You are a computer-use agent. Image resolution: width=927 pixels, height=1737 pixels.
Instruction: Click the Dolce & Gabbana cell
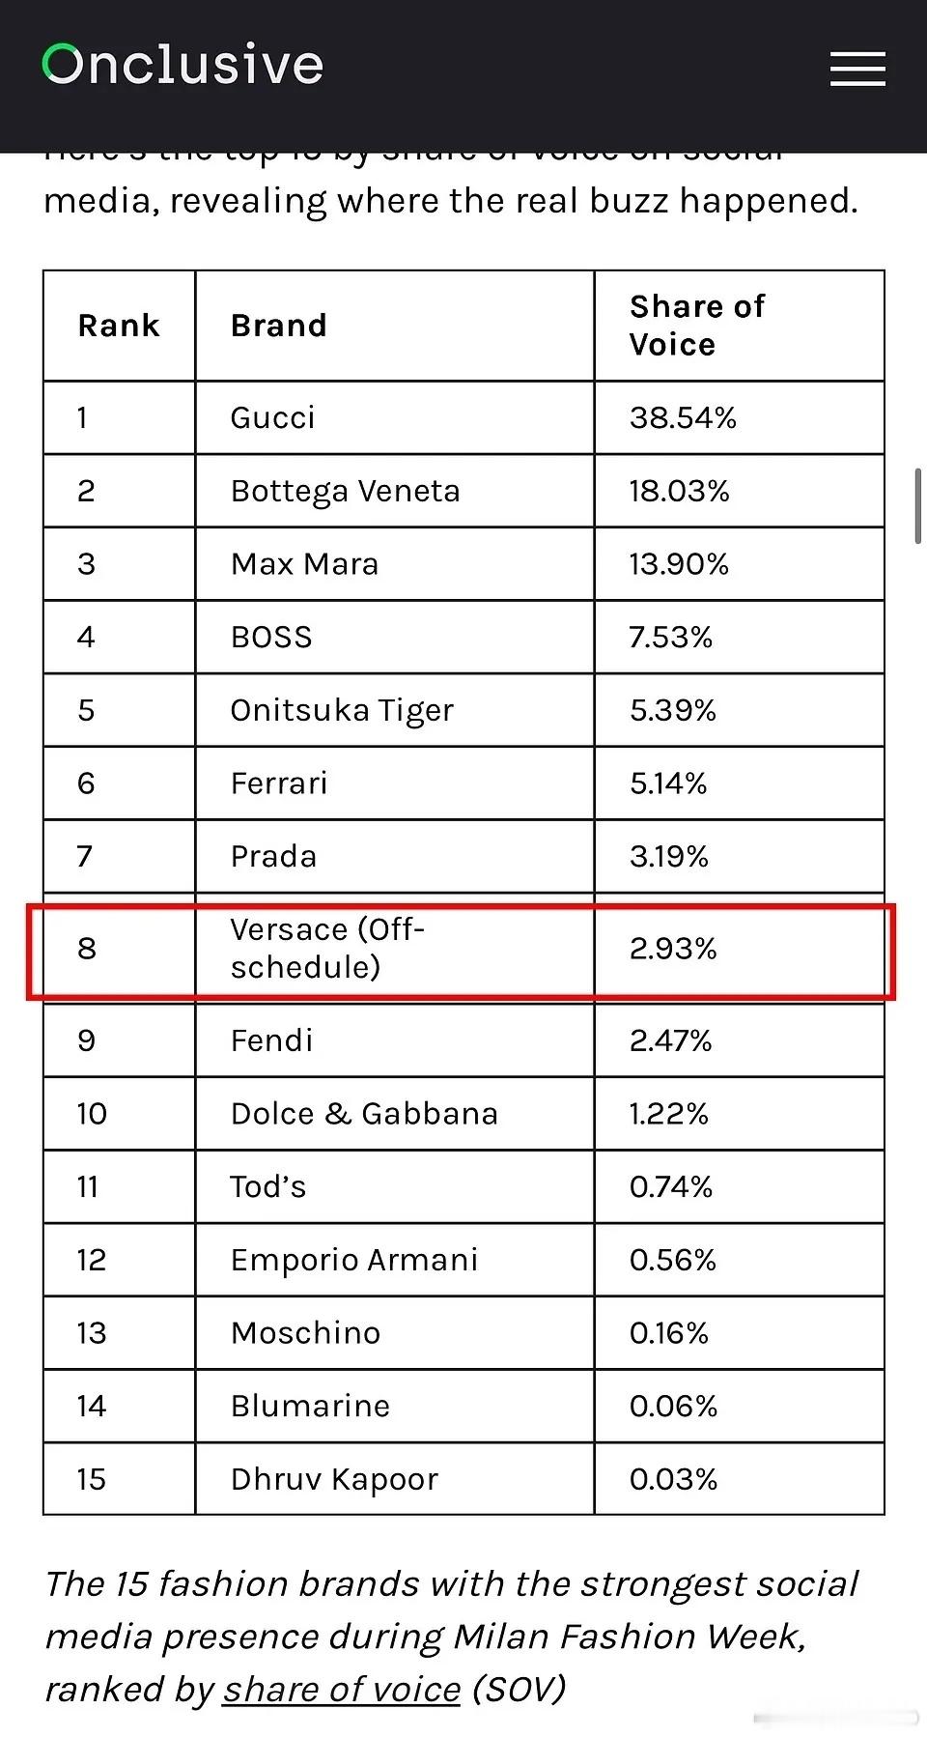(364, 1114)
